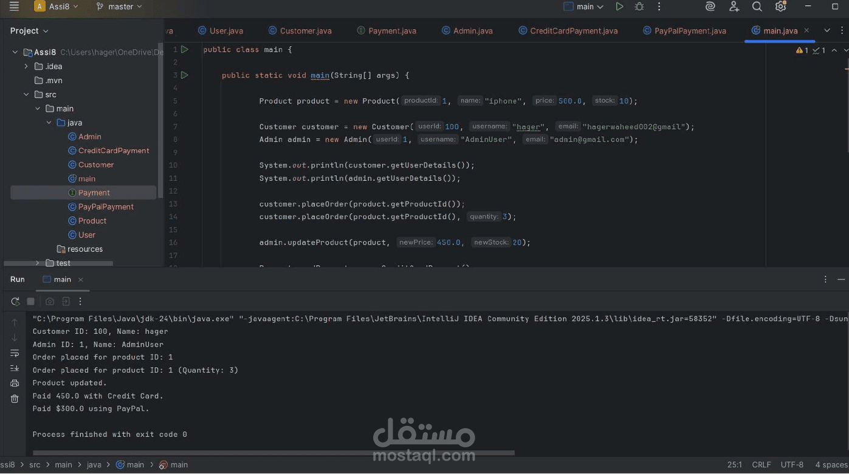
Task: Print the console output
Action: tap(15, 384)
